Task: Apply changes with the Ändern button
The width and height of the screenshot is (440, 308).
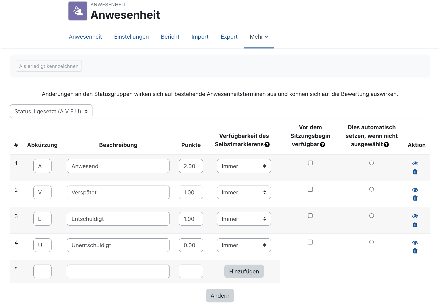Action: 220,295
